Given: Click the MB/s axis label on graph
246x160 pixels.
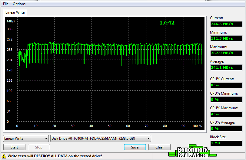Looking at the screenshot, I should click(x=11, y=21).
